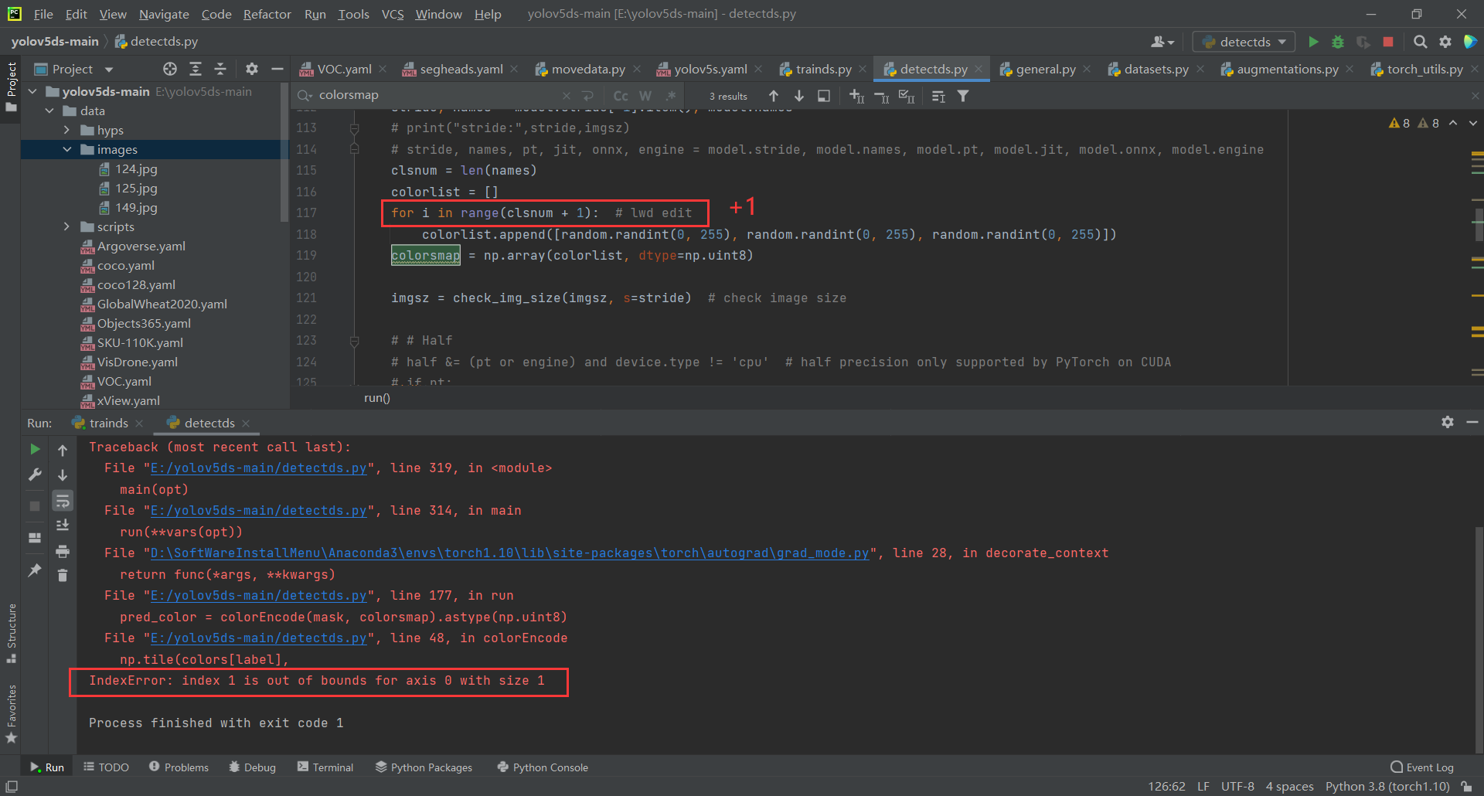Viewport: 1484px width, 796px height.
Task: Open detectds.py line 319 traceback link
Action: point(258,468)
